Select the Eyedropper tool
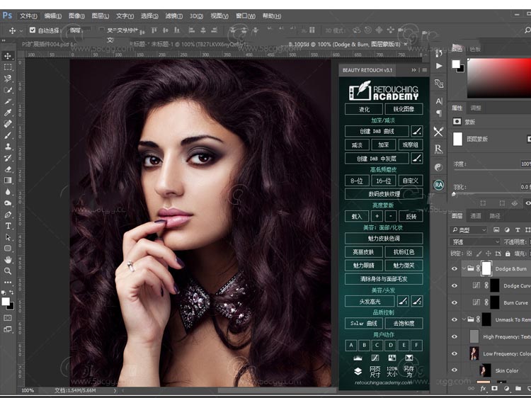This screenshot has width=531, height=398. pos(8,112)
